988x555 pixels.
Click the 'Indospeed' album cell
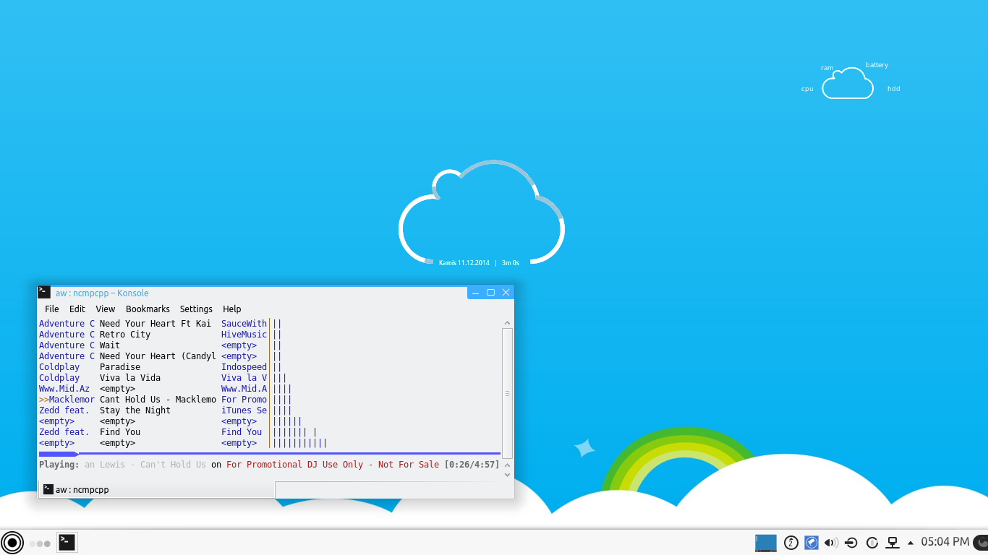[244, 367]
